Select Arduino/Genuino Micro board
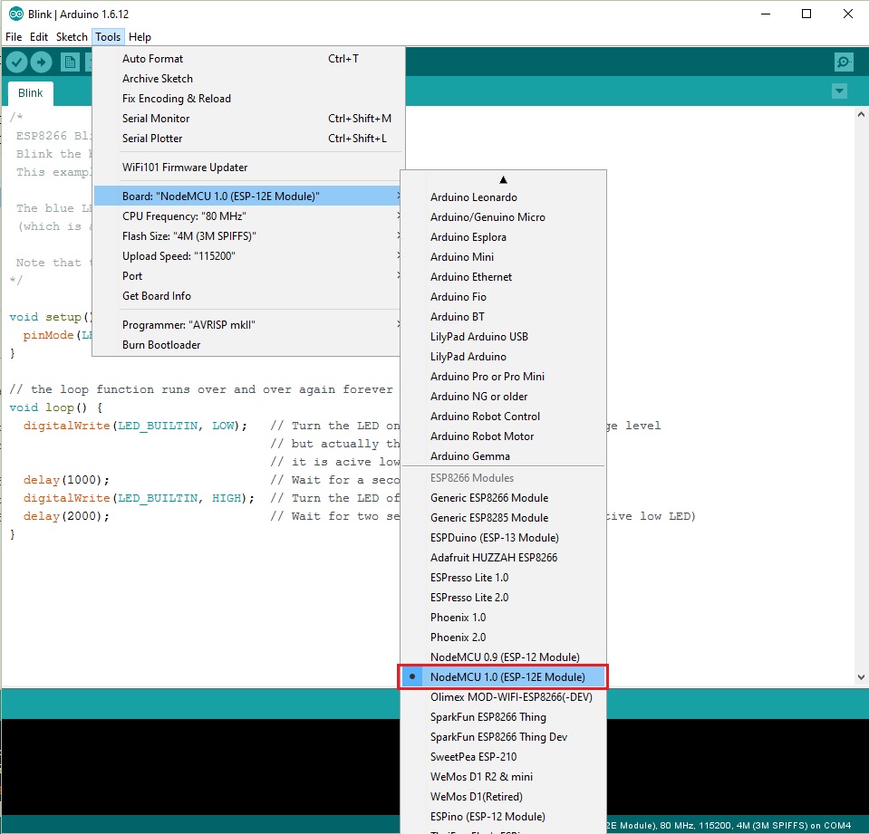The image size is (869, 834). tap(503, 217)
